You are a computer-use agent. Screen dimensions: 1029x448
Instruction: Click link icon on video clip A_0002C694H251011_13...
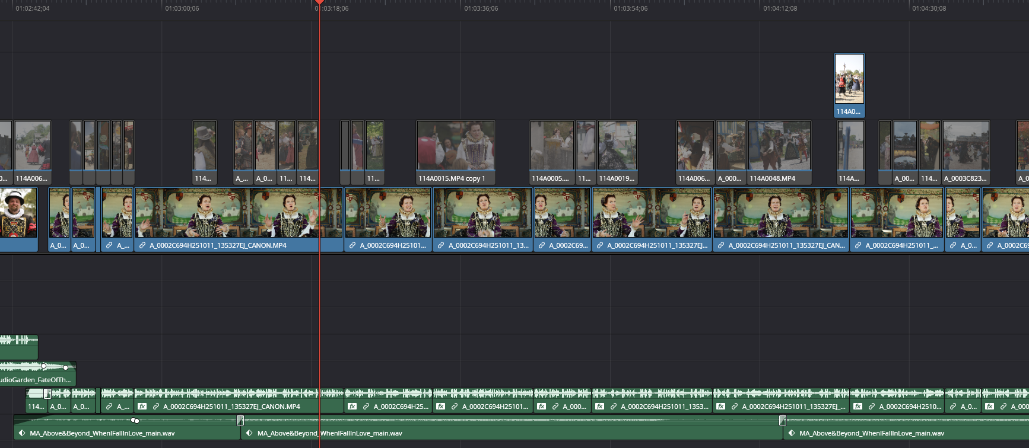pyautogui.click(x=441, y=245)
